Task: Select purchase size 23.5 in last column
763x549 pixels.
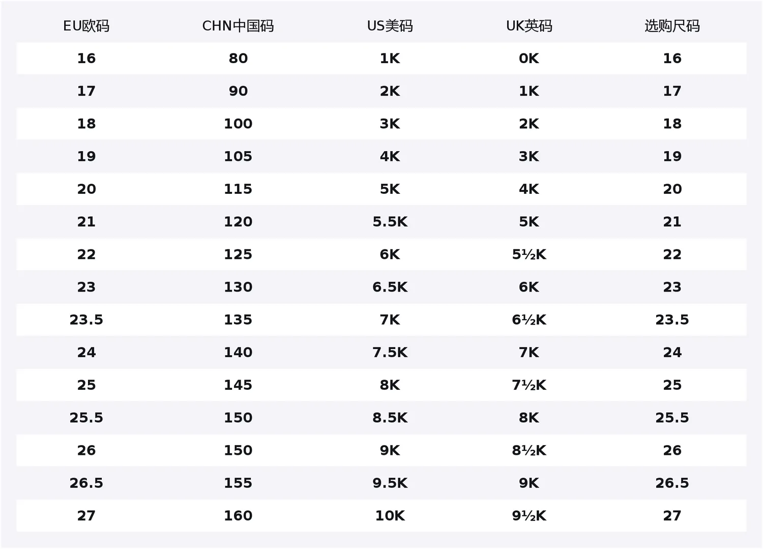Action: (x=672, y=320)
